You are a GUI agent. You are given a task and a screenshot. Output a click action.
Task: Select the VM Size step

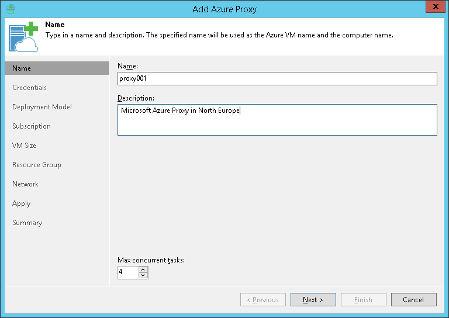point(24,146)
